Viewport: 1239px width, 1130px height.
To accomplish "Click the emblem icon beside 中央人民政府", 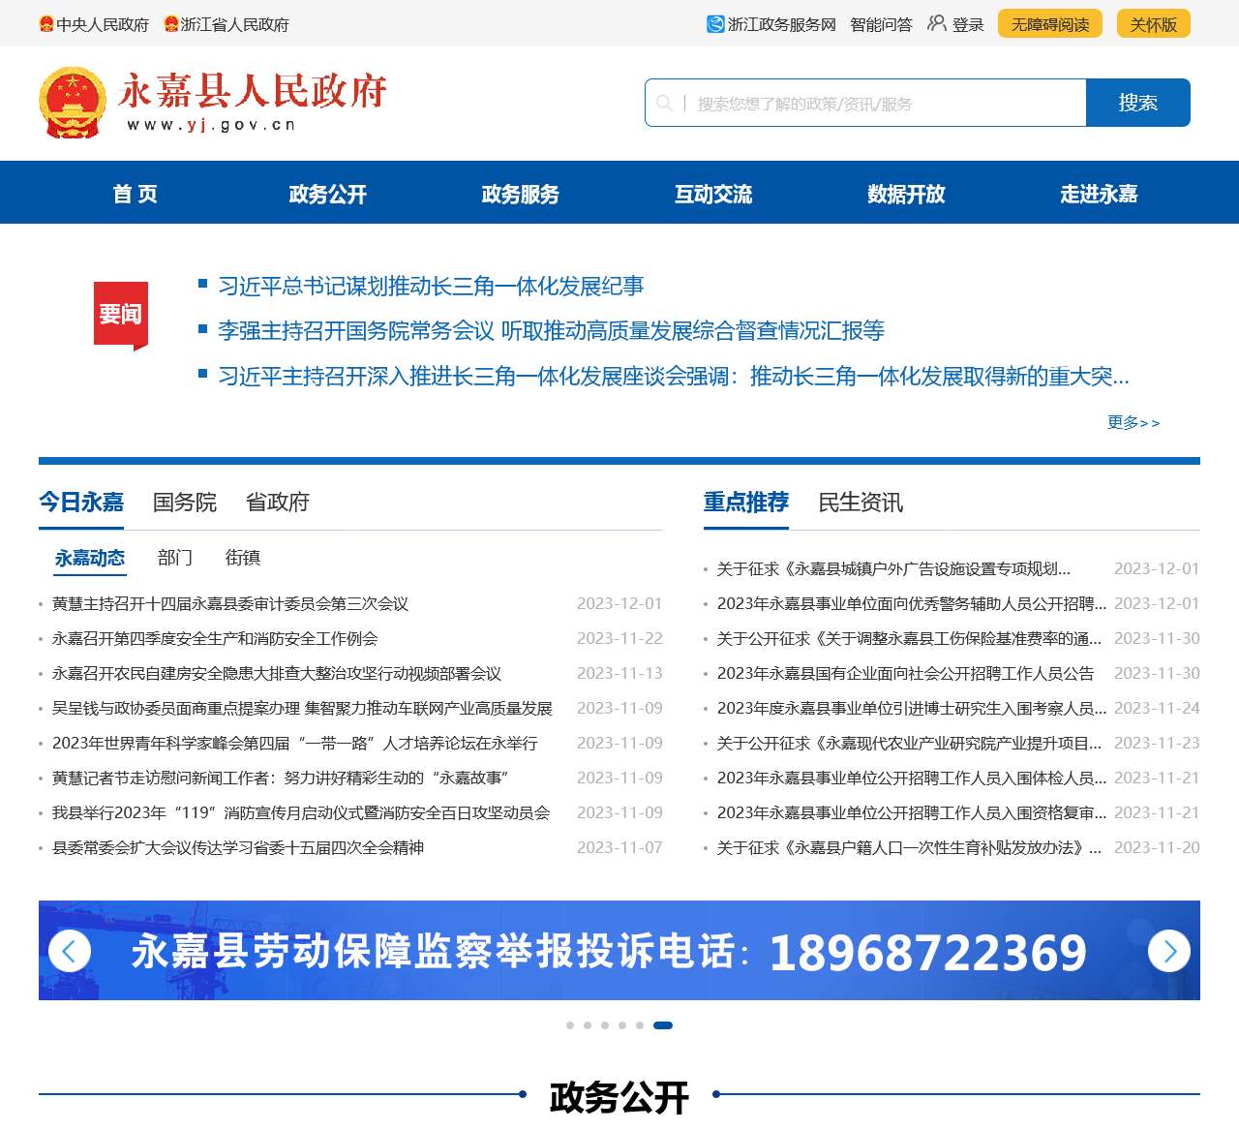I will (47, 22).
